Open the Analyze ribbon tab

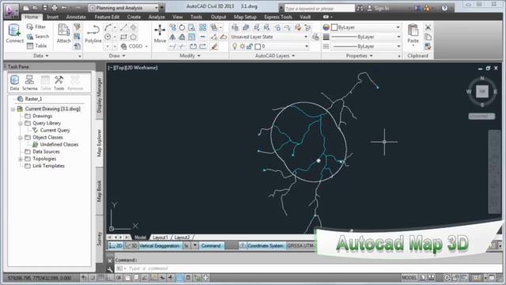pos(157,17)
